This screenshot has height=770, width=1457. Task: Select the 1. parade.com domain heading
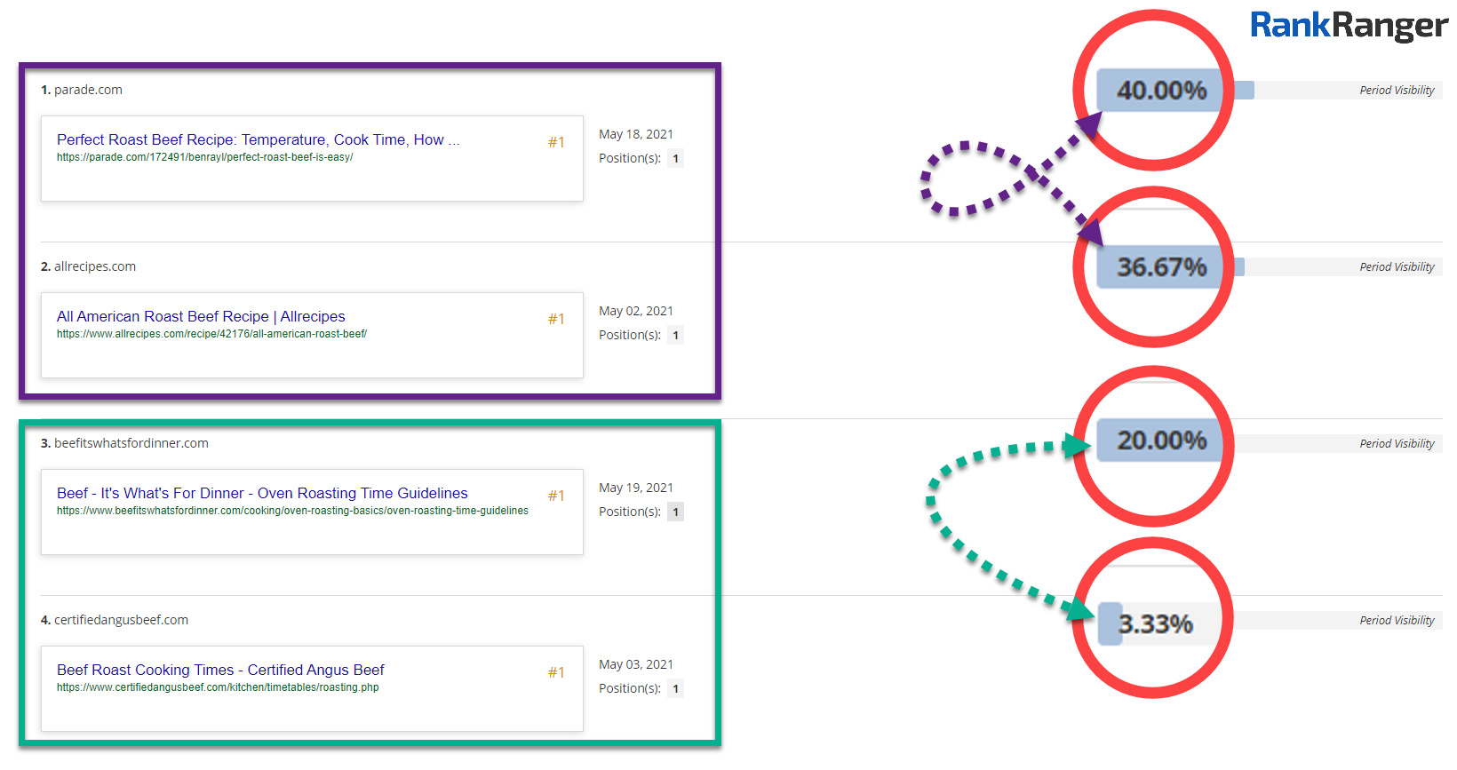82,90
